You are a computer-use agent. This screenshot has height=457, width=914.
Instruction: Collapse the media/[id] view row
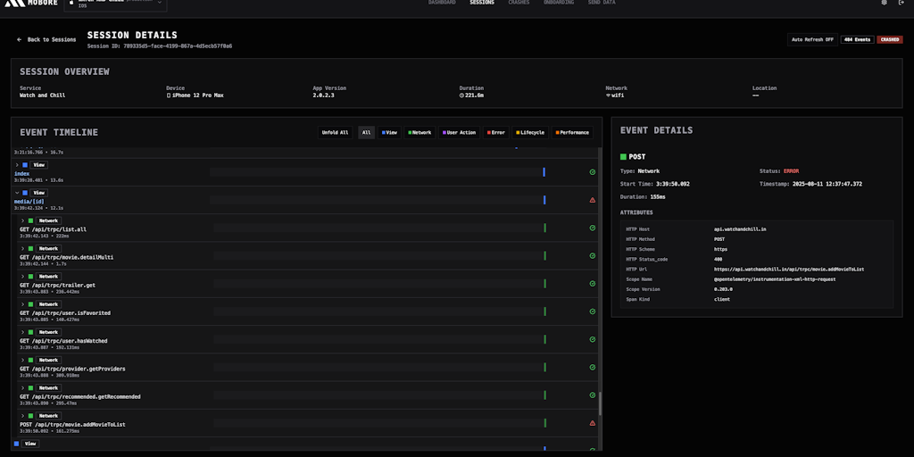[17, 193]
